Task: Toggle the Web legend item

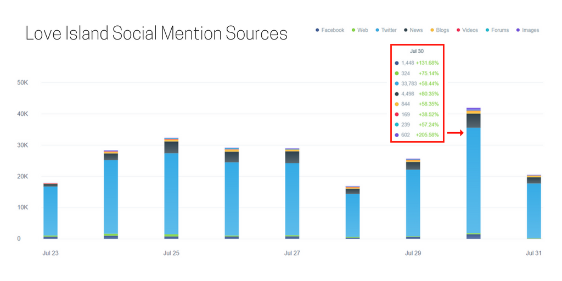Action: (x=360, y=30)
